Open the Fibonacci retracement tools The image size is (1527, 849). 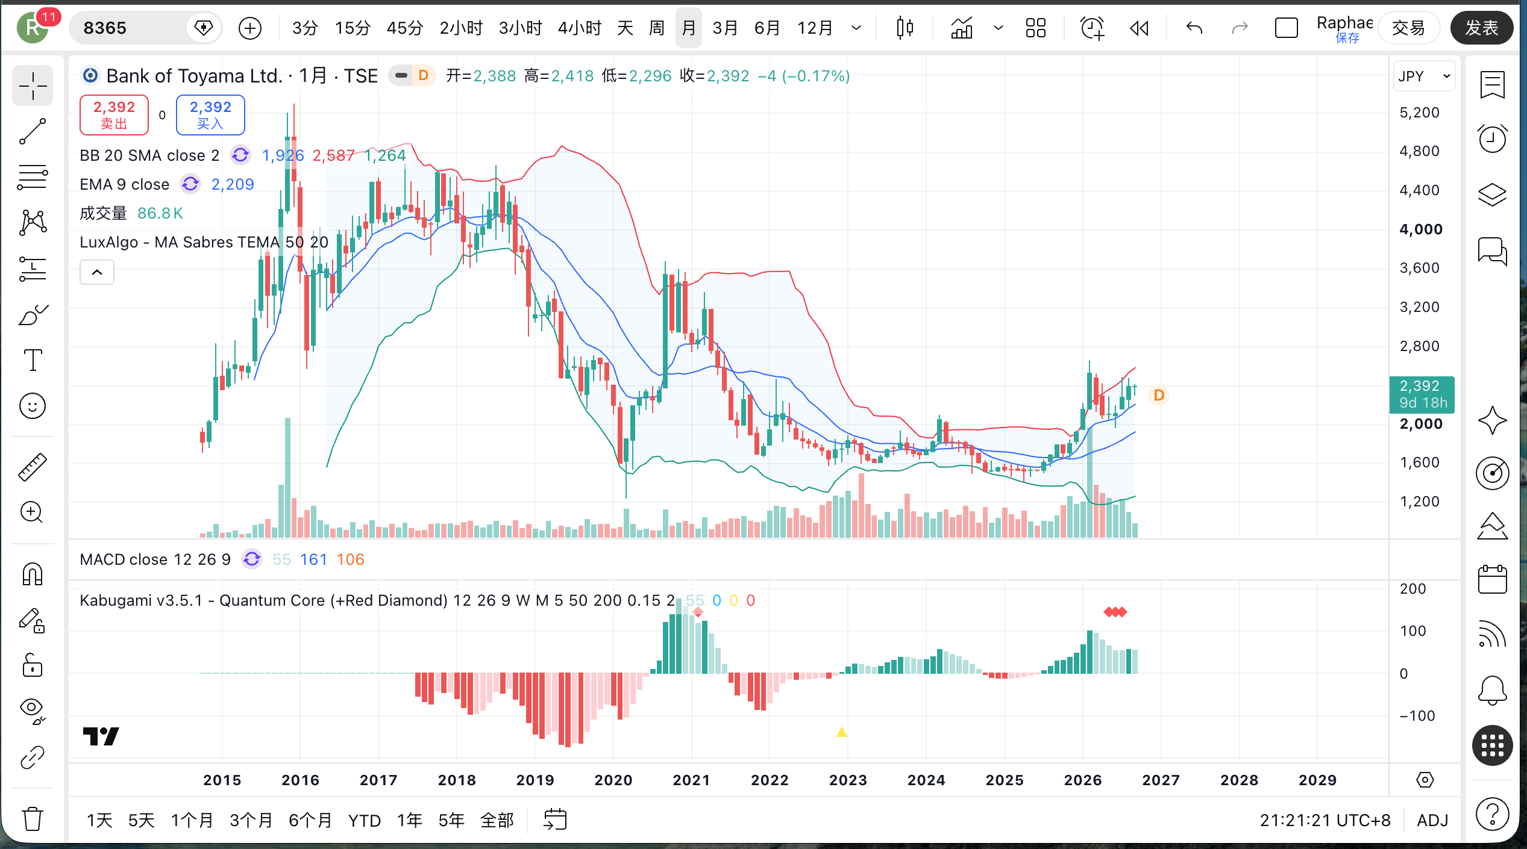pos(33,177)
